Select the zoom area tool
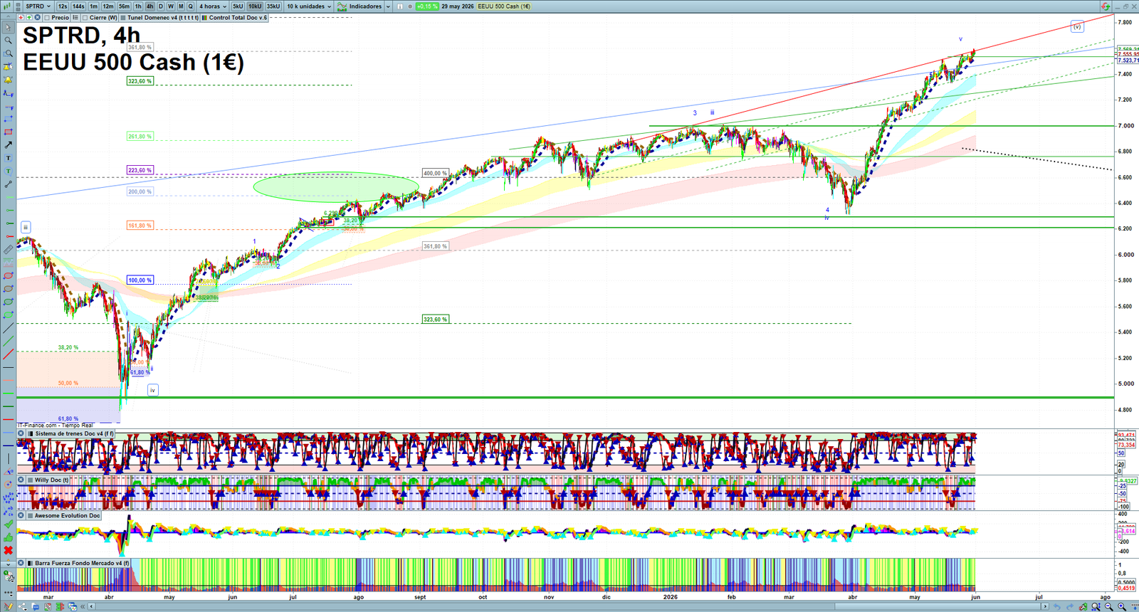Screen dimensions: 1139x612 pyautogui.click(x=9, y=53)
